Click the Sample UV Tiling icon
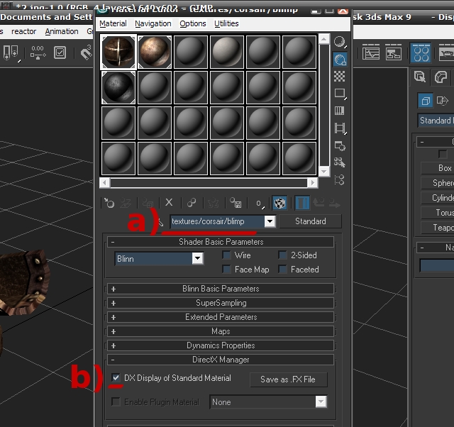This screenshot has height=427, width=454. (340, 94)
